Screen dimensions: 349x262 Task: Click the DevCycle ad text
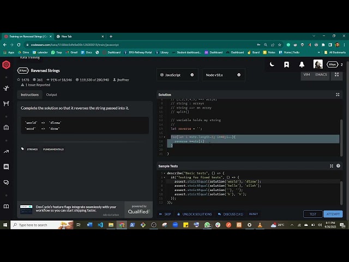tap(76, 209)
